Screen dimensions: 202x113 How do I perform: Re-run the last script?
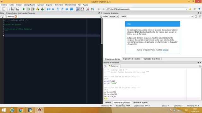pyautogui.click(x=42, y=9)
